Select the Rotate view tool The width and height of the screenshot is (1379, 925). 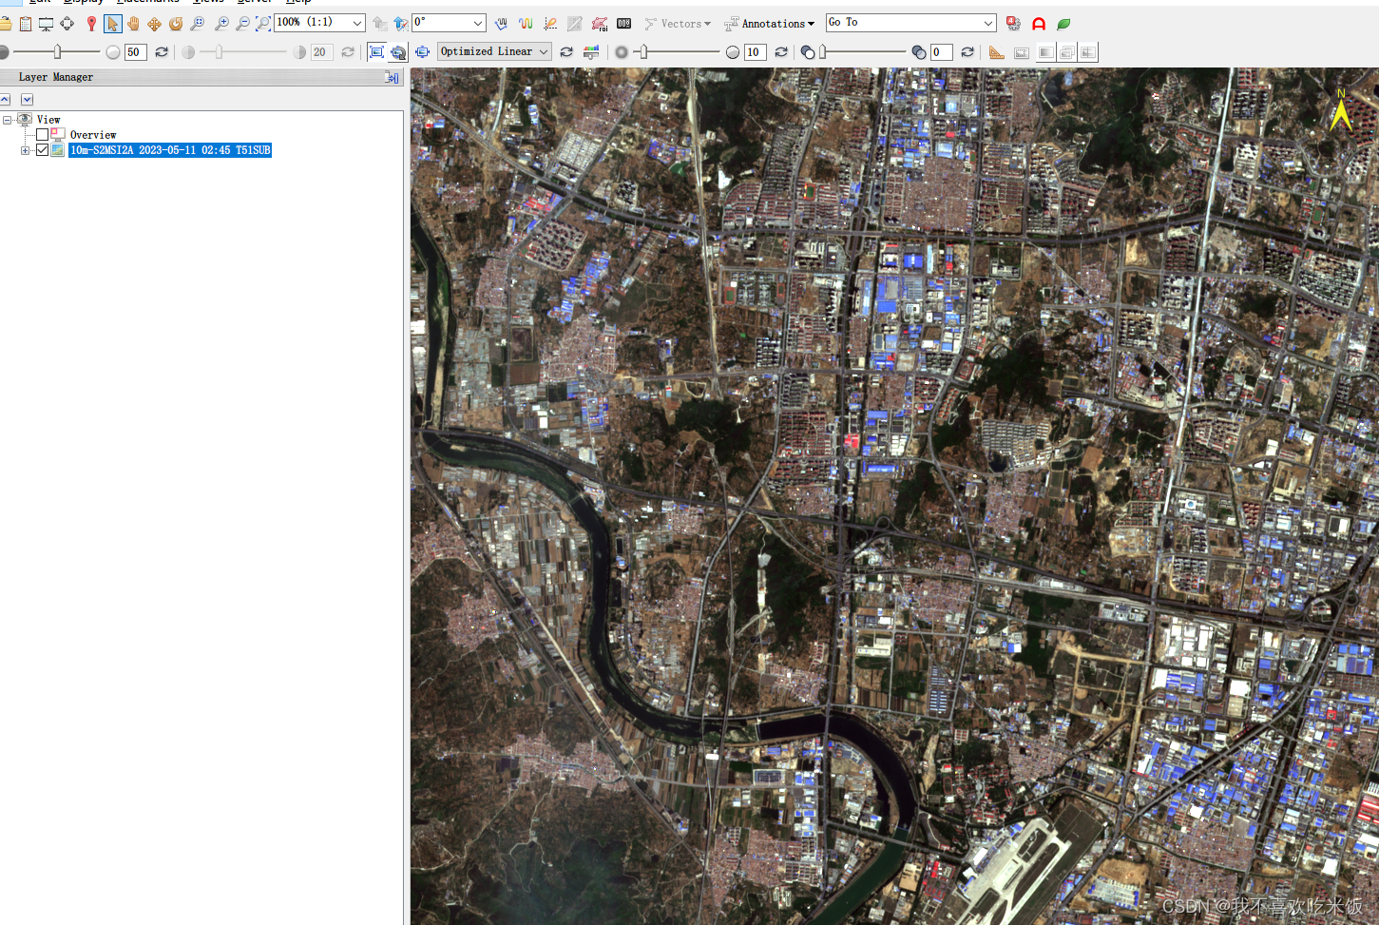tap(176, 24)
